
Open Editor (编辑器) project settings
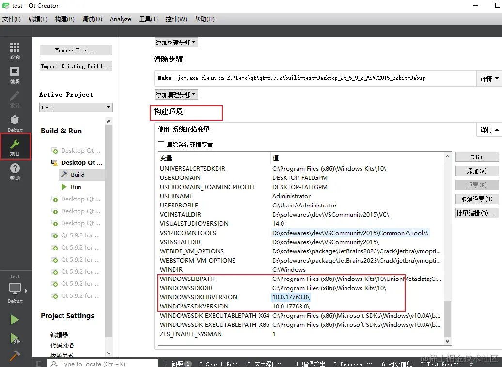pyautogui.click(x=59, y=335)
